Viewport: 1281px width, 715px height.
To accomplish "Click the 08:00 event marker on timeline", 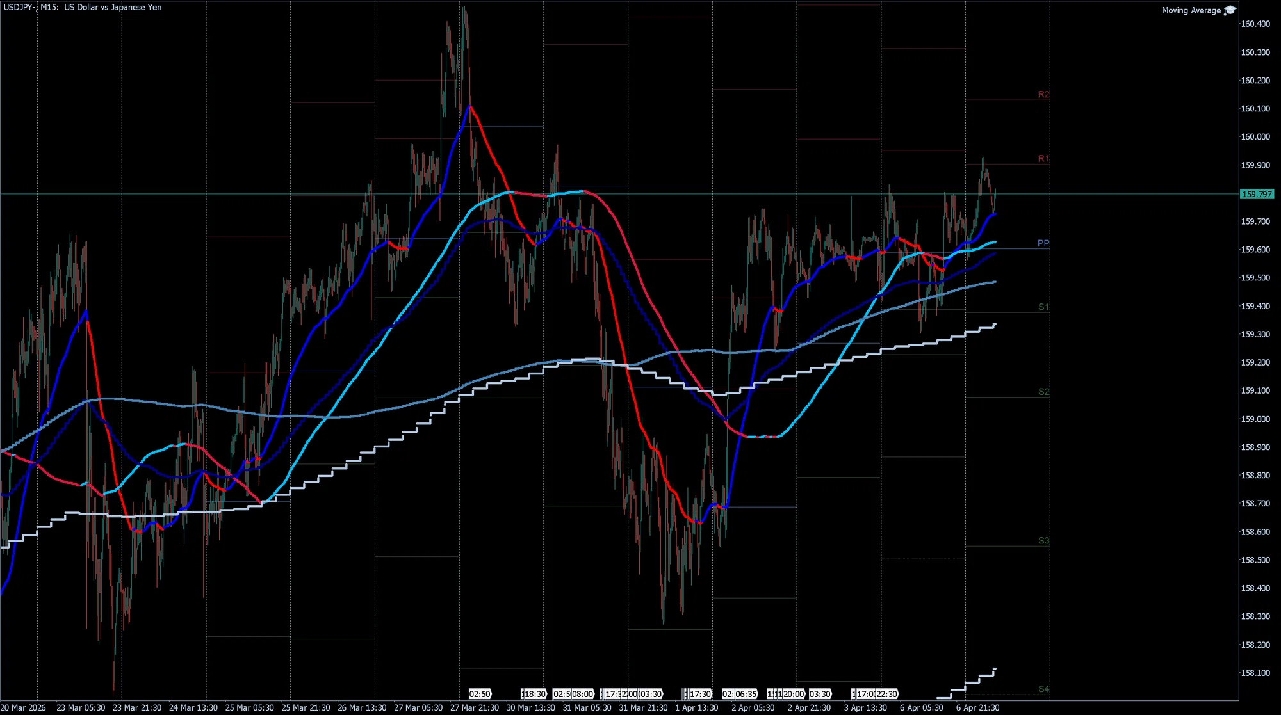I will coord(583,694).
